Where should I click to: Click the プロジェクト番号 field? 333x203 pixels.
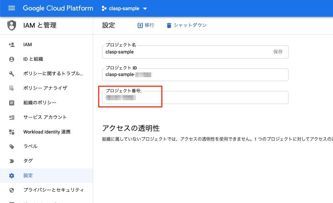pyautogui.click(x=195, y=97)
